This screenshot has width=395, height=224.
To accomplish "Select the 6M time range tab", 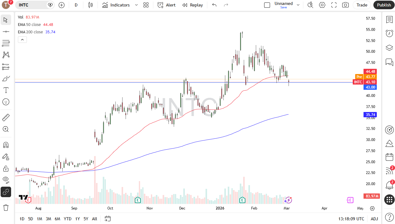I will click(x=57, y=219).
